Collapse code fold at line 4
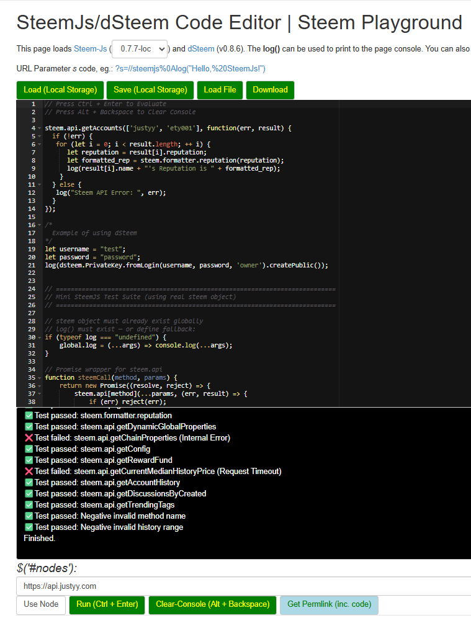471x618 pixels. tap(40, 128)
